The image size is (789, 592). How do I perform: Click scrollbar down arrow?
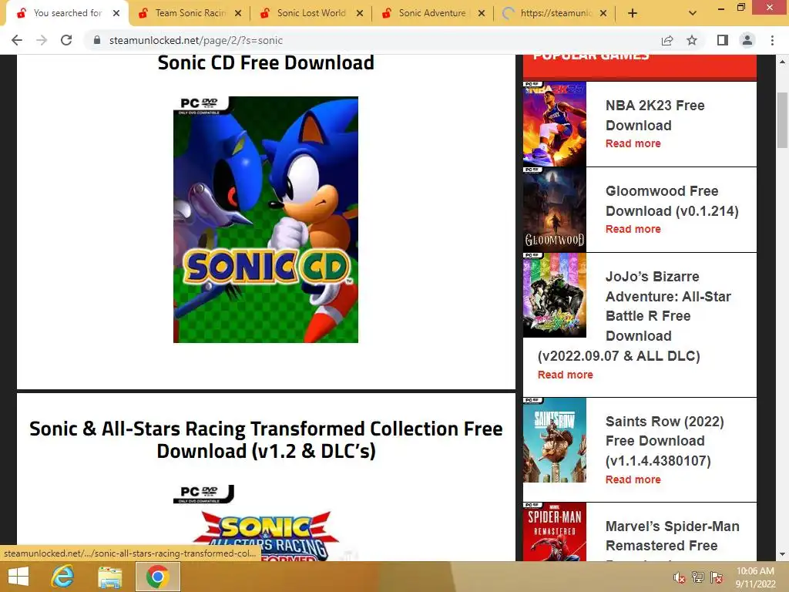(782, 555)
